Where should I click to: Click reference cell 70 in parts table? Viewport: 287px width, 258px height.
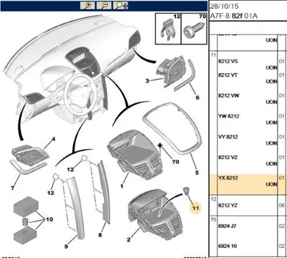pos(213,219)
